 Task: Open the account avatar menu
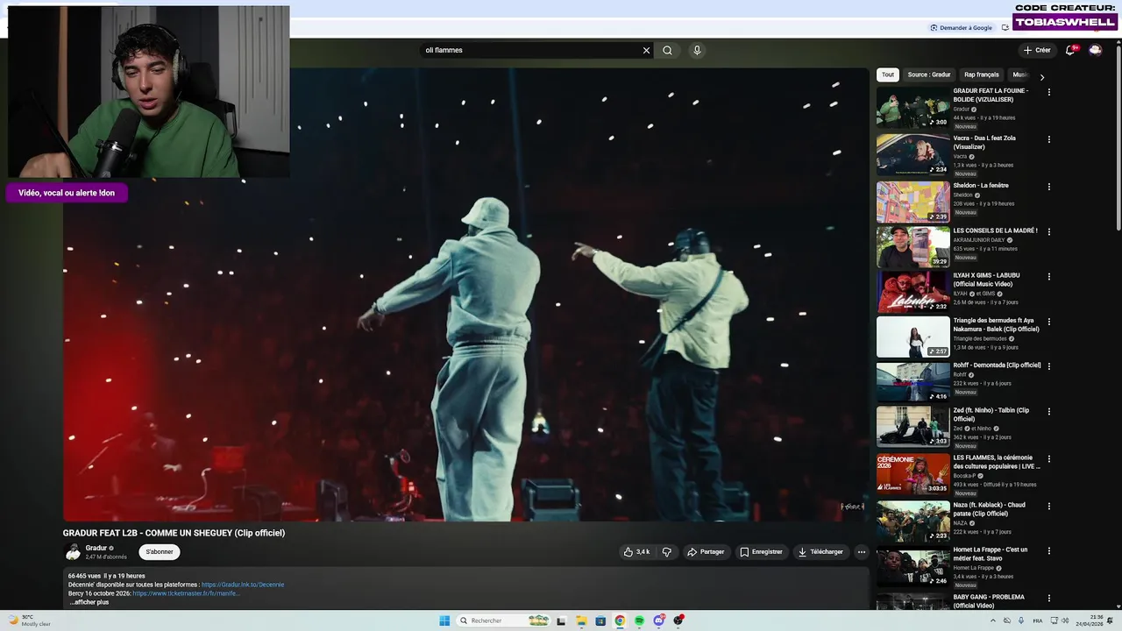[1095, 50]
